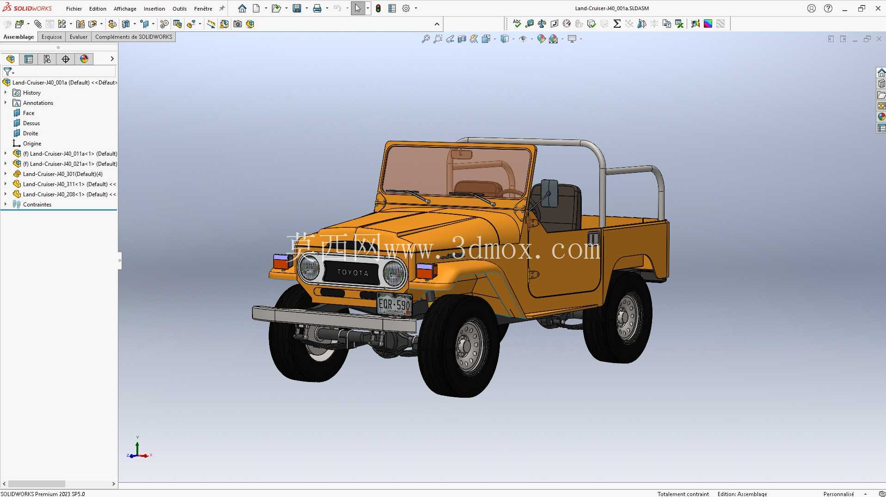886x497 pixels.
Task: Click the Edit Appearance icon in view toolbar
Action: tap(541, 39)
